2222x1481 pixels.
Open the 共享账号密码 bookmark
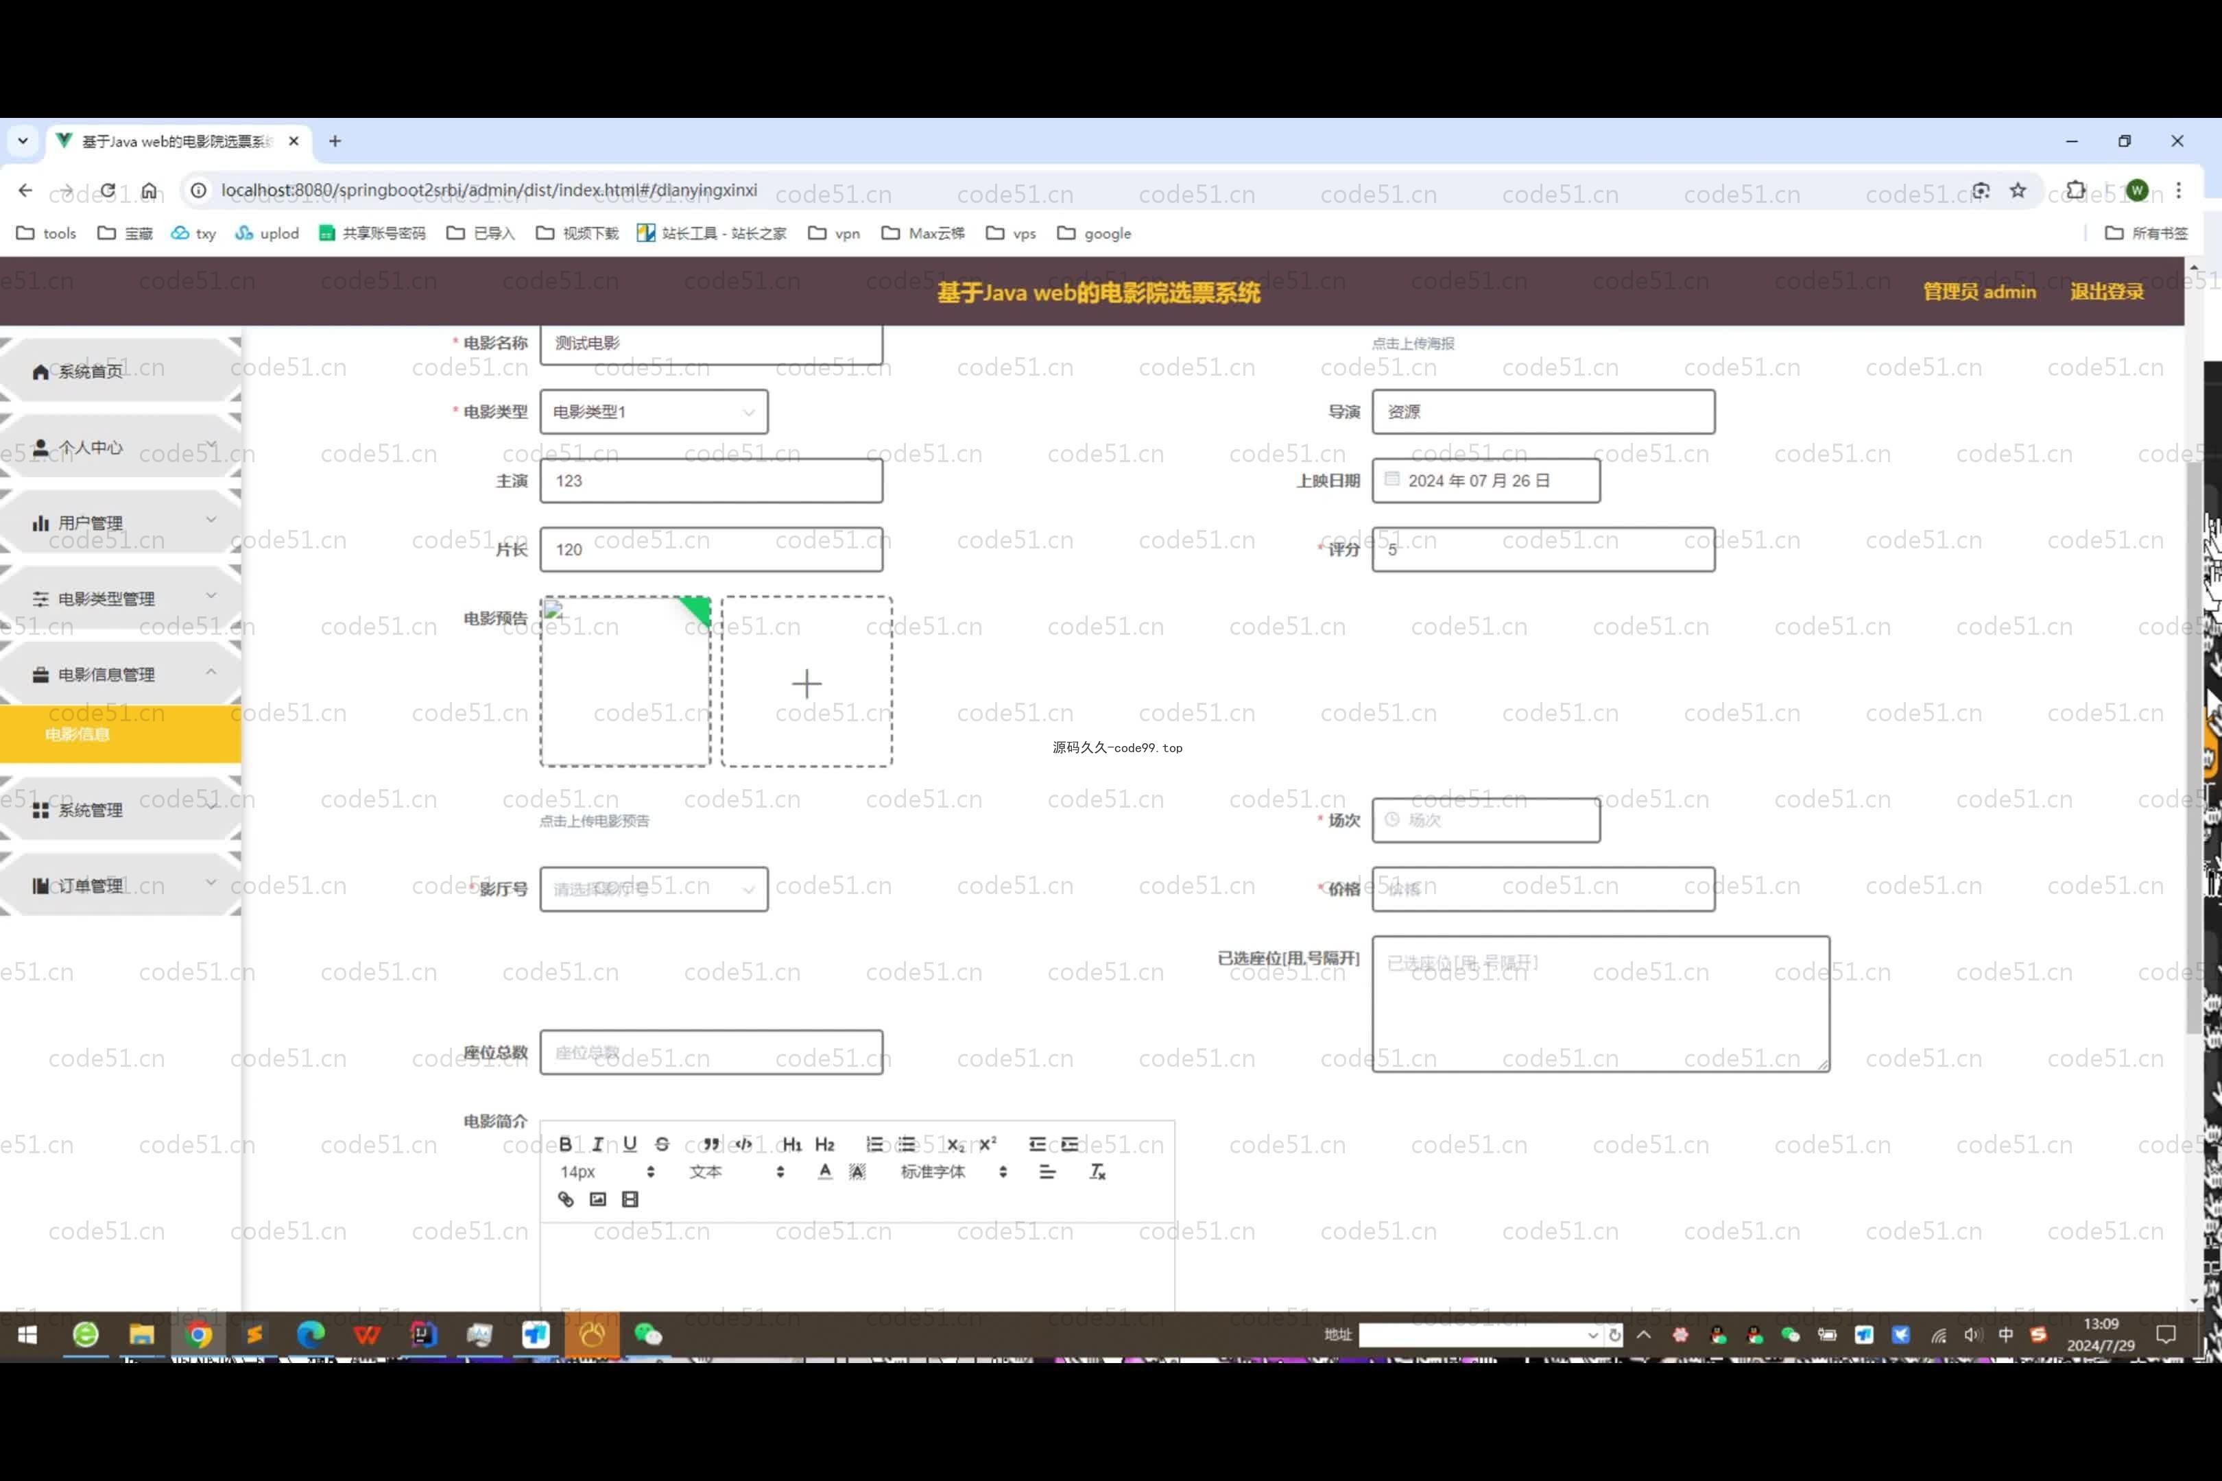[x=372, y=233]
